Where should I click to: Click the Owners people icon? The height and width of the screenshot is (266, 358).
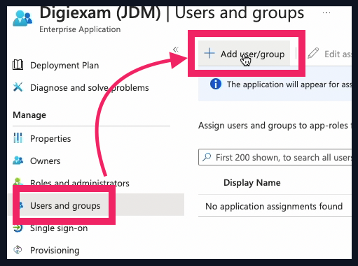[x=18, y=160]
